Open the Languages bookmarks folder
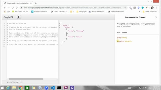Screen dimensions: 161x90 [82, 12]
